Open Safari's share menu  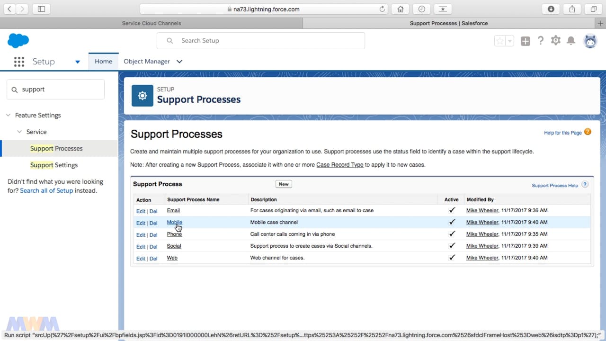(572, 9)
